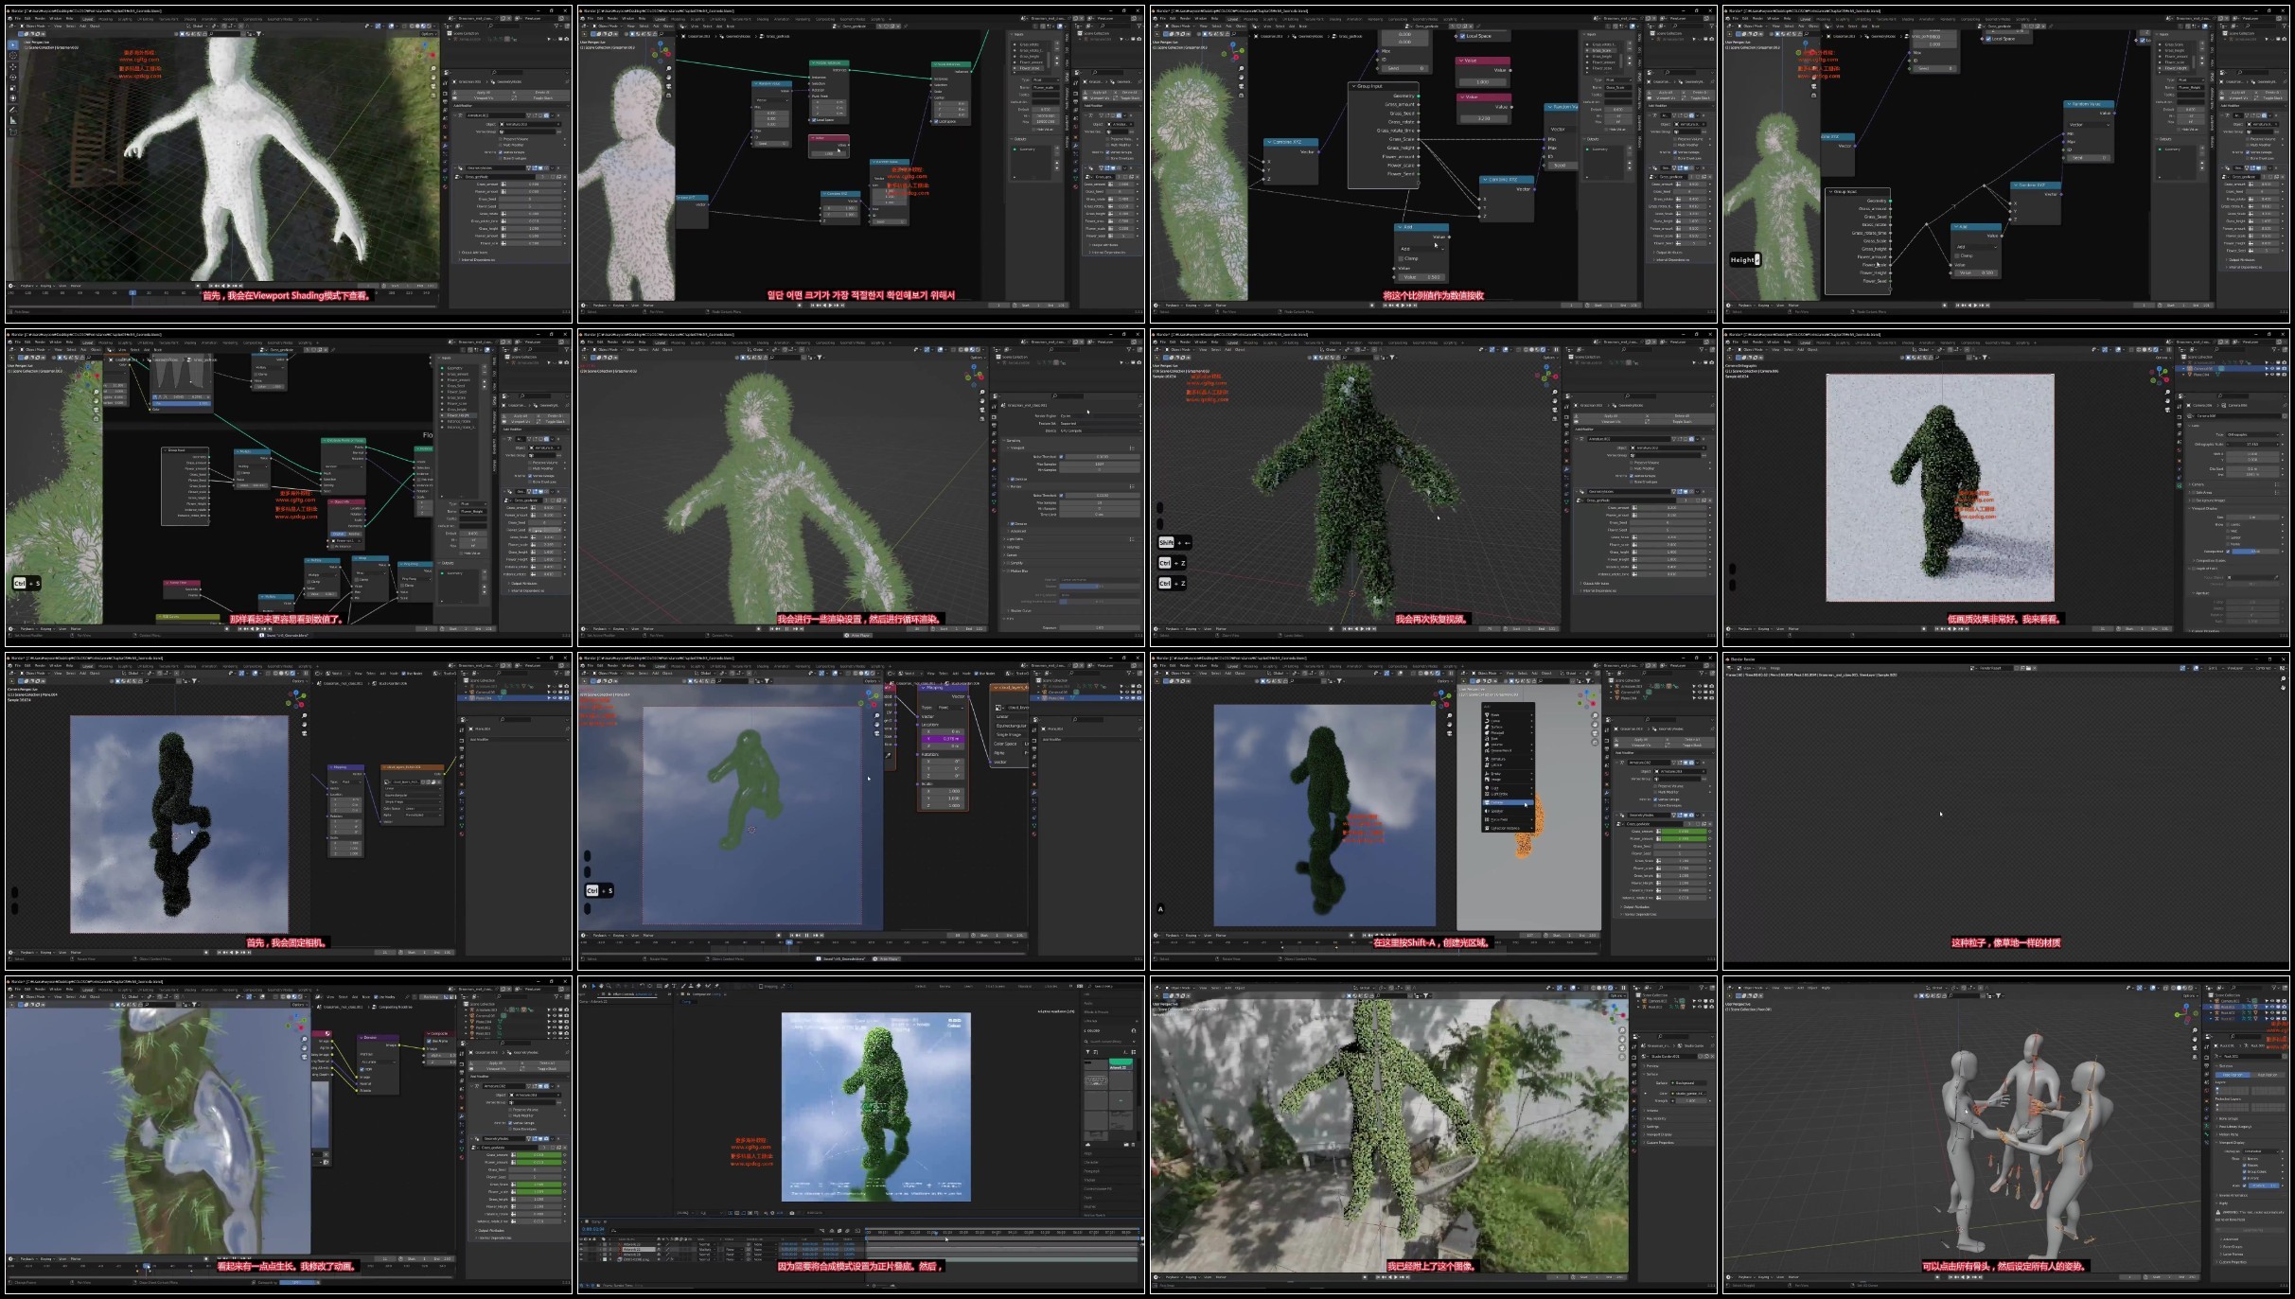This screenshot has height=1299, width=2295.
Task: Open the frame subtitled '我已经附上了这个图像'
Action: point(1434,1135)
